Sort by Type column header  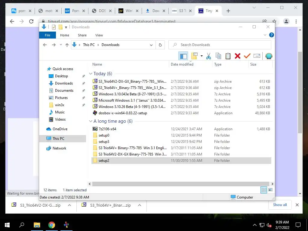click(218, 64)
